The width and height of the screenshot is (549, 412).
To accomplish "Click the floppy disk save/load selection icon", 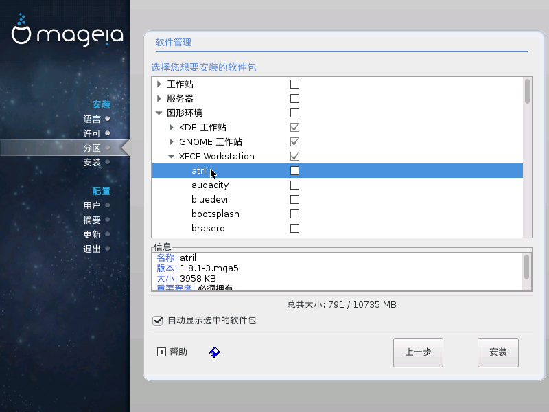I will (x=215, y=352).
